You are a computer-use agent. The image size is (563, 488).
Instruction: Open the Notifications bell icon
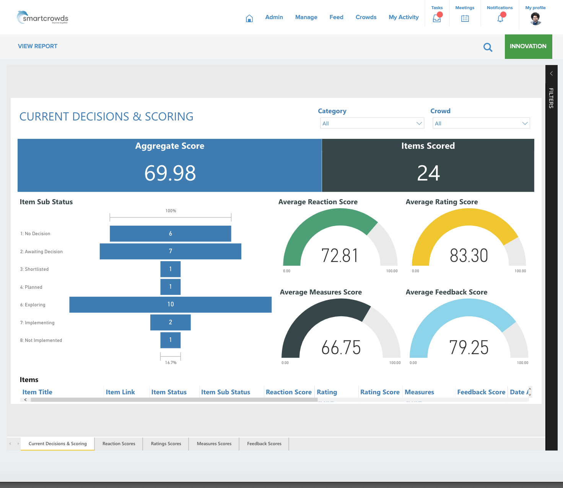[500, 18]
